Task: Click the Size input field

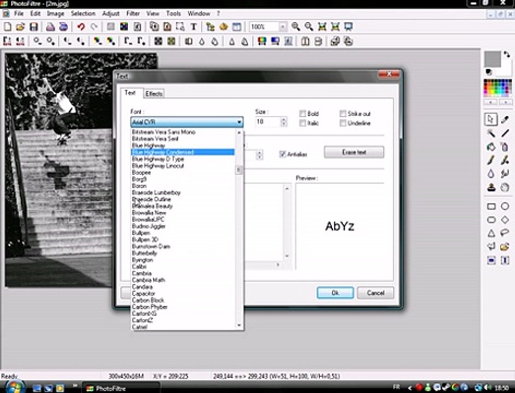Action: tap(268, 122)
